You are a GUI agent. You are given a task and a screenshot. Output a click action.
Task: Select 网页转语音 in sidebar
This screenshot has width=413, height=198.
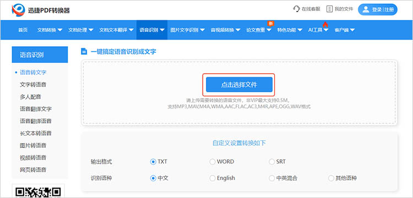tap(33, 169)
